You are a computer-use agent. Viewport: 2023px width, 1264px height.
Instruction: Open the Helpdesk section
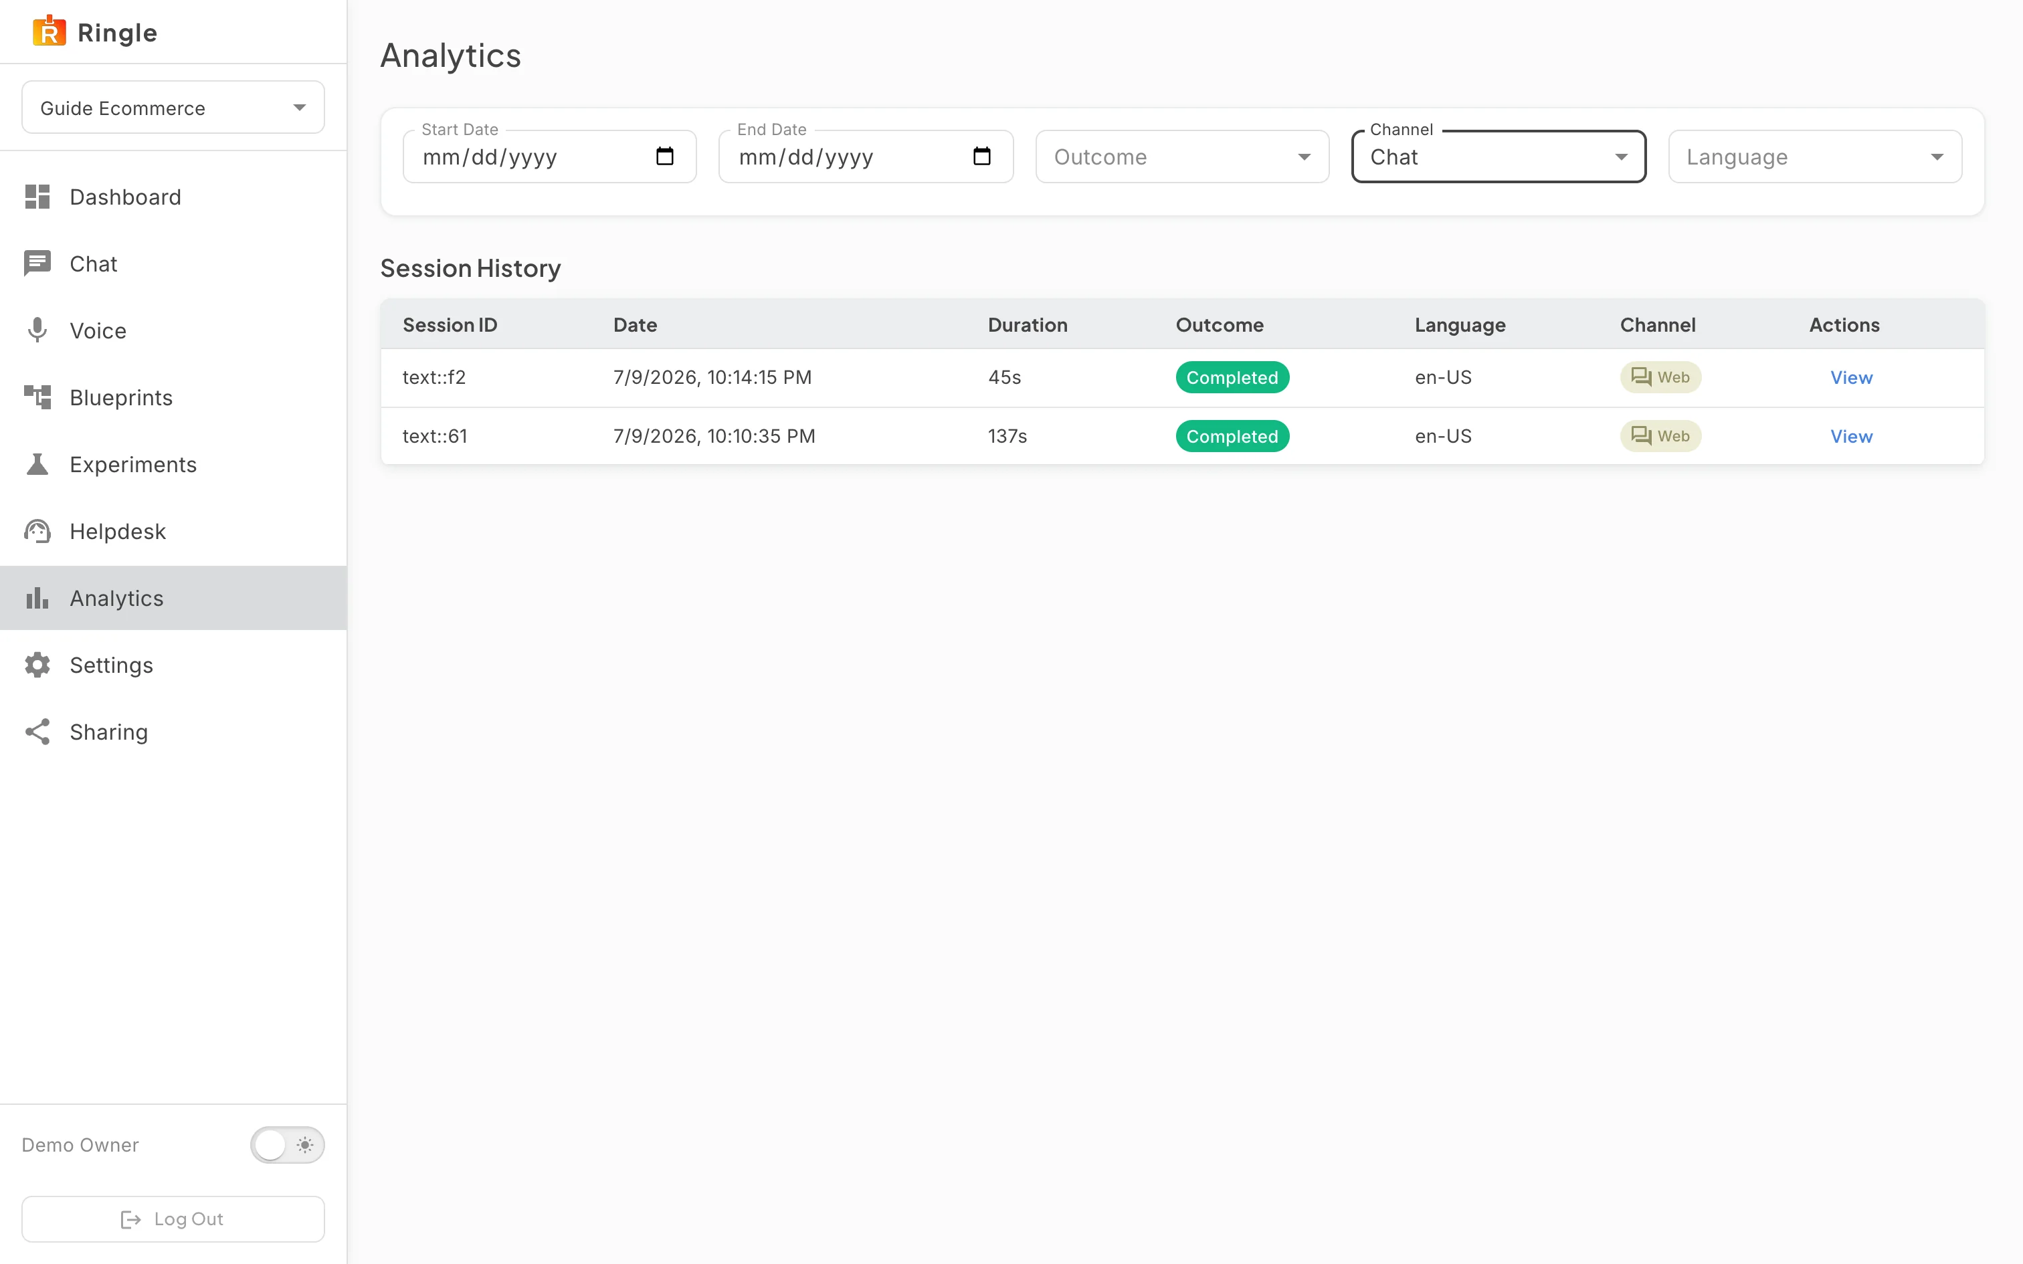pos(173,532)
